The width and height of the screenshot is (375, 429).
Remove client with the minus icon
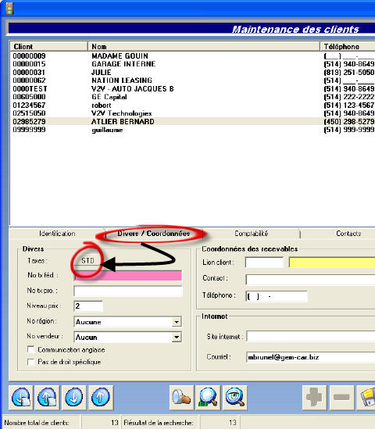click(341, 397)
